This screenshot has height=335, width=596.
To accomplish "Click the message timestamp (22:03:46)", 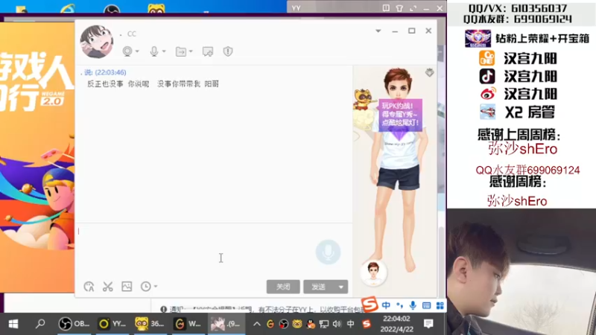I will (110, 72).
